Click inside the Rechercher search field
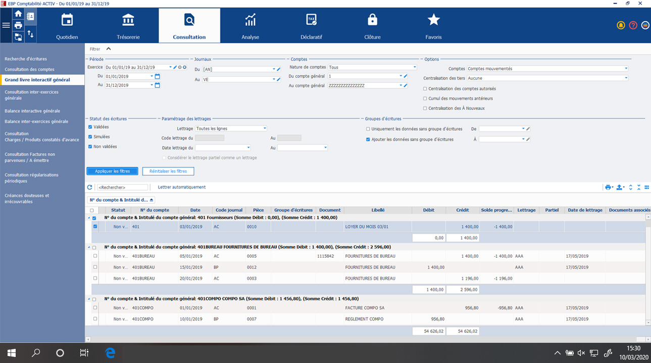Screen dimensions: 651x363 (121, 187)
